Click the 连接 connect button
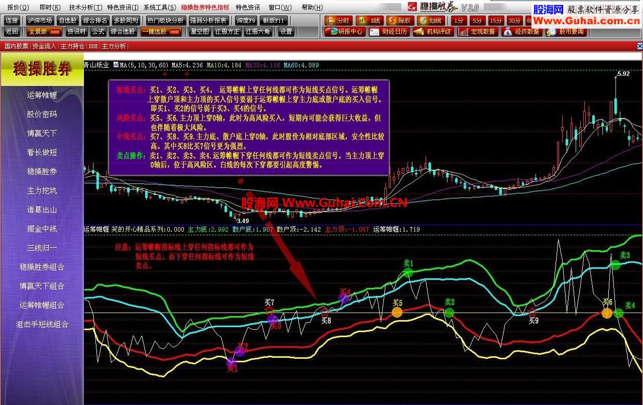The width and height of the screenshot is (643, 405). 12,21
